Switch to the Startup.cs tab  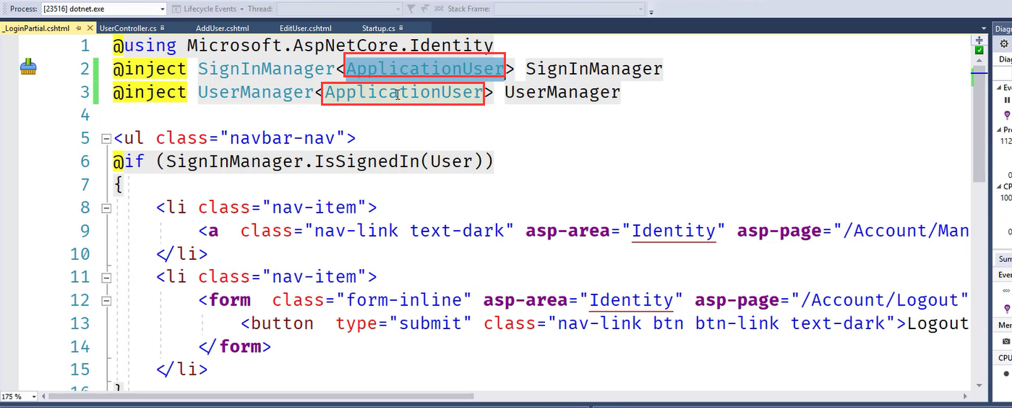point(378,28)
